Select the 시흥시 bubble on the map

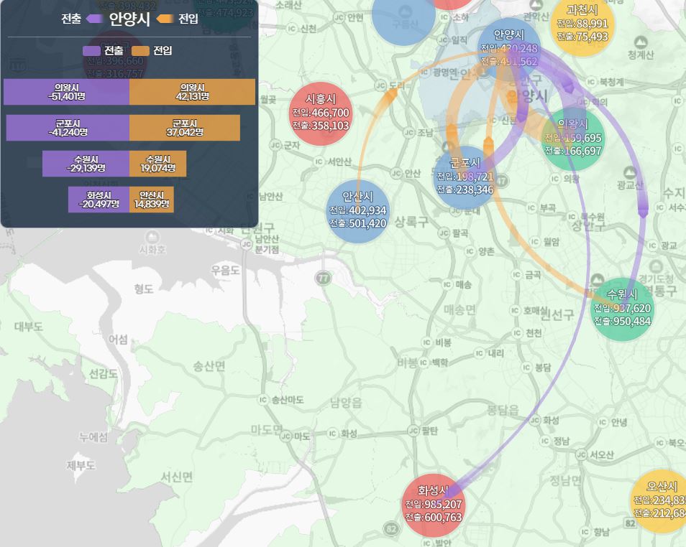pos(321,113)
